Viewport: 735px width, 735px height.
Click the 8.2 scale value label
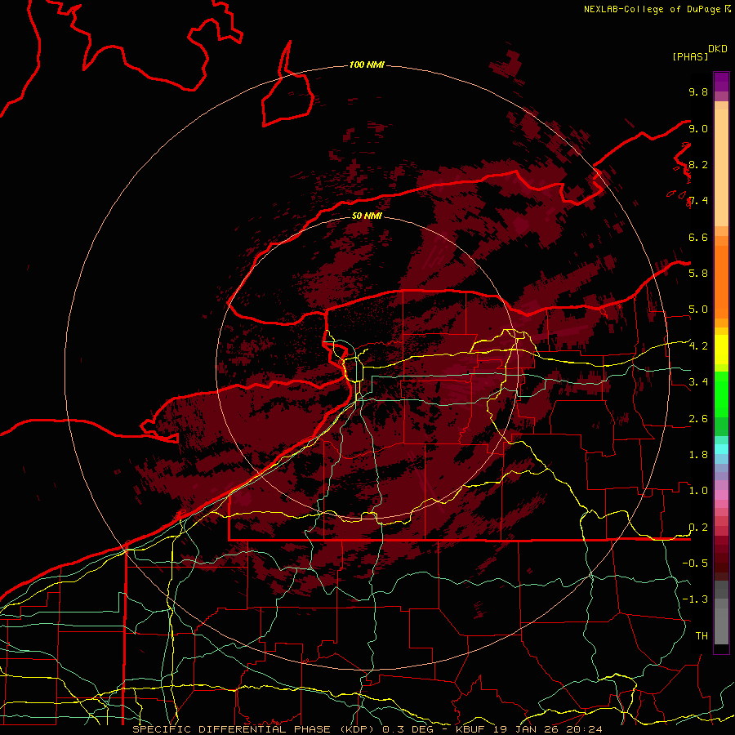pos(698,165)
